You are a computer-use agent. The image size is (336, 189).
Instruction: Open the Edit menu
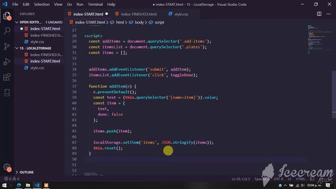click(x=26, y=4)
